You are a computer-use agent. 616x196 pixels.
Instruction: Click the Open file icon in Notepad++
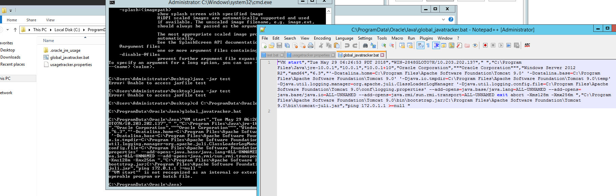click(272, 45)
